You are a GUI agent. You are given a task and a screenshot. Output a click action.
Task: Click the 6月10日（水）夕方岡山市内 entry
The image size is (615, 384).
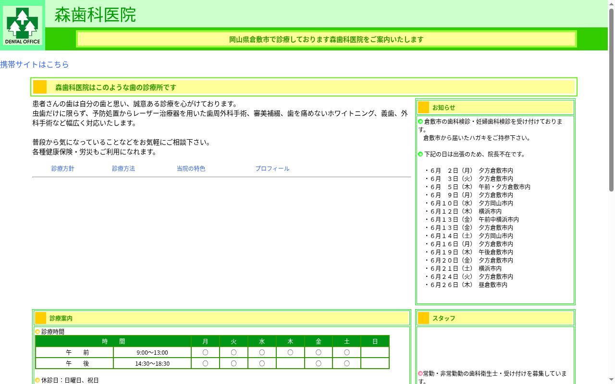[x=469, y=203]
